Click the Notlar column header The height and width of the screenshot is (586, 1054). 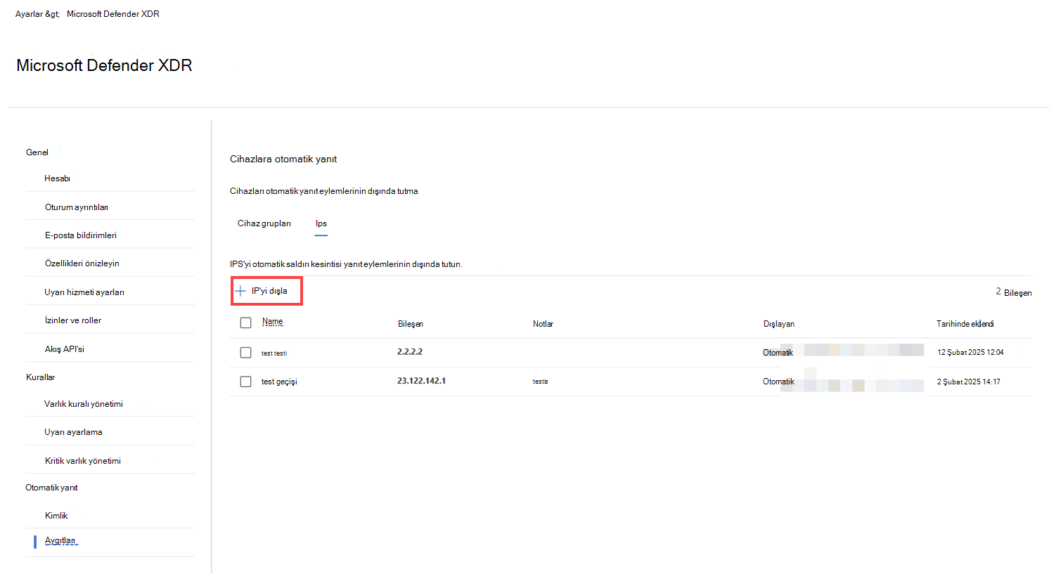(x=543, y=324)
